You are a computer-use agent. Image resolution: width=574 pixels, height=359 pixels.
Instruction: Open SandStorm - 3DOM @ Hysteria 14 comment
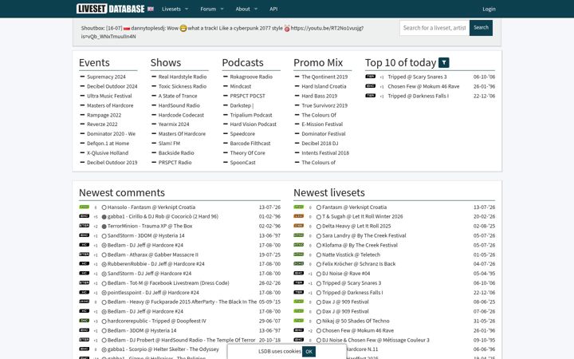pyautogui.click(x=146, y=236)
